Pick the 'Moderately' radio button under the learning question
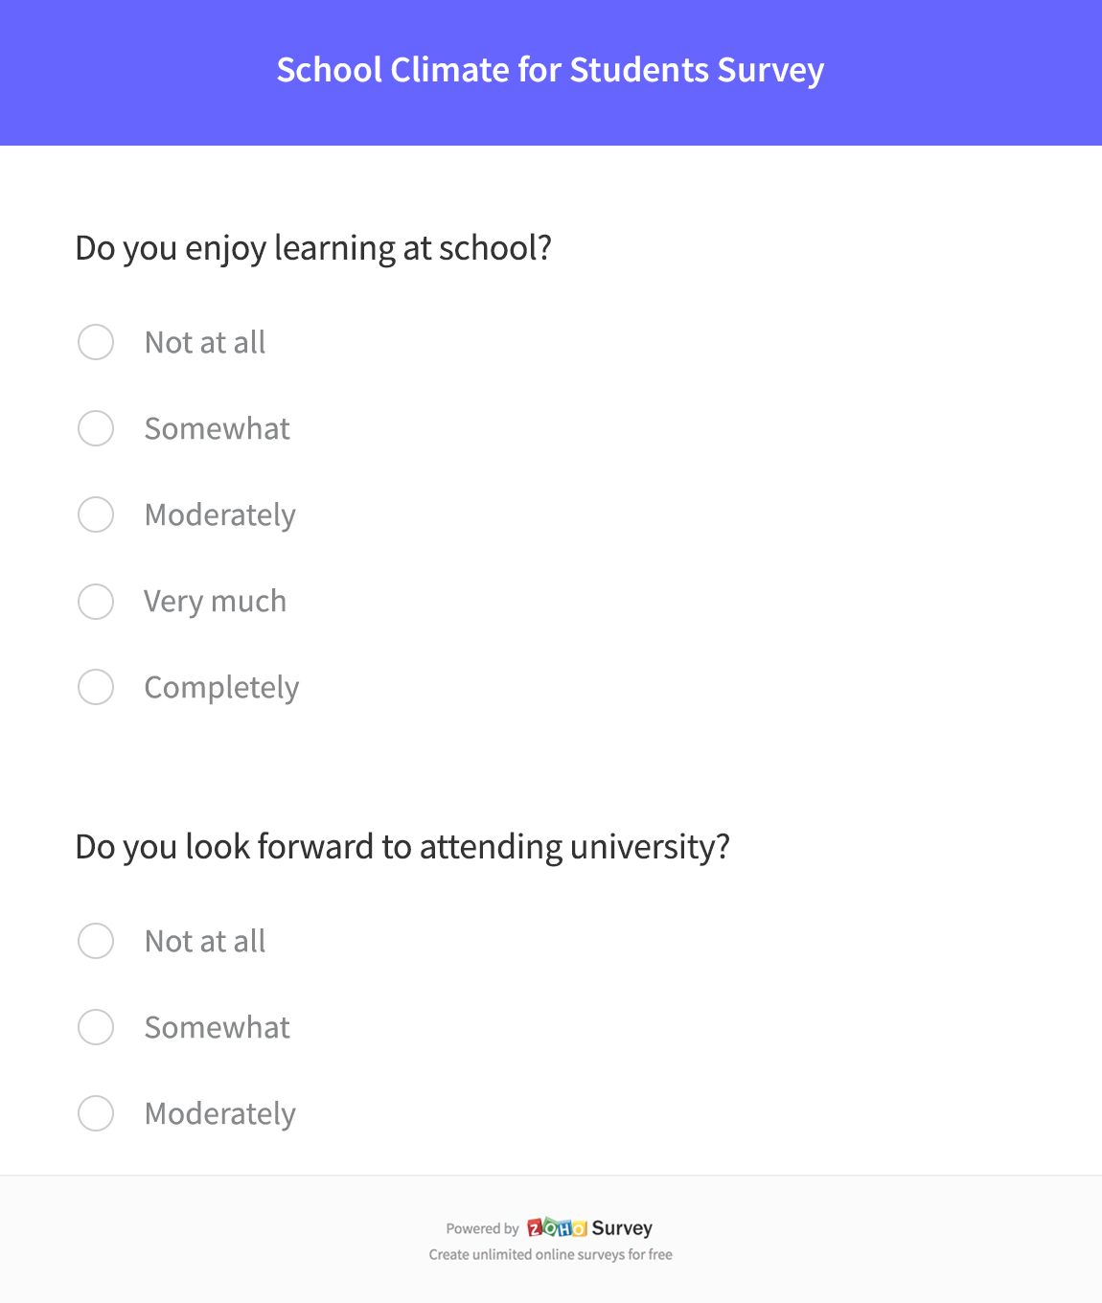The height and width of the screenshot is (1303, 1102). [x=96, y=514]
